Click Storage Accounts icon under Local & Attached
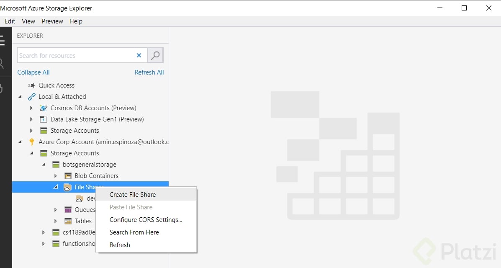501x268 pixels. 44,131
